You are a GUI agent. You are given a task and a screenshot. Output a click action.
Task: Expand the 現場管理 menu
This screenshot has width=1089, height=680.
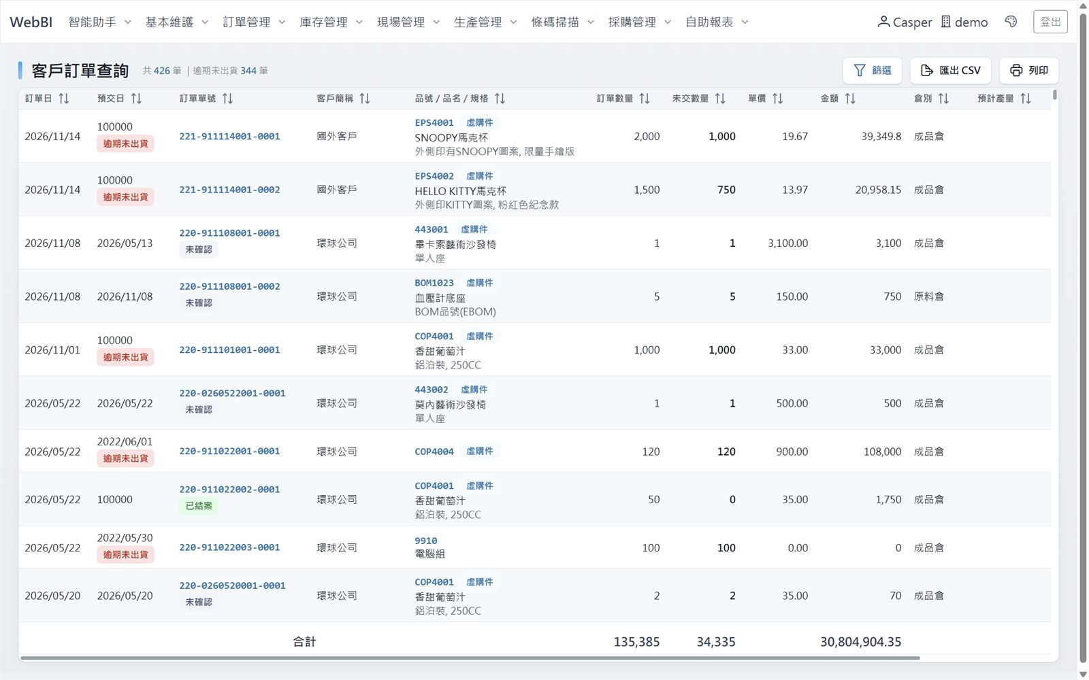408,22
